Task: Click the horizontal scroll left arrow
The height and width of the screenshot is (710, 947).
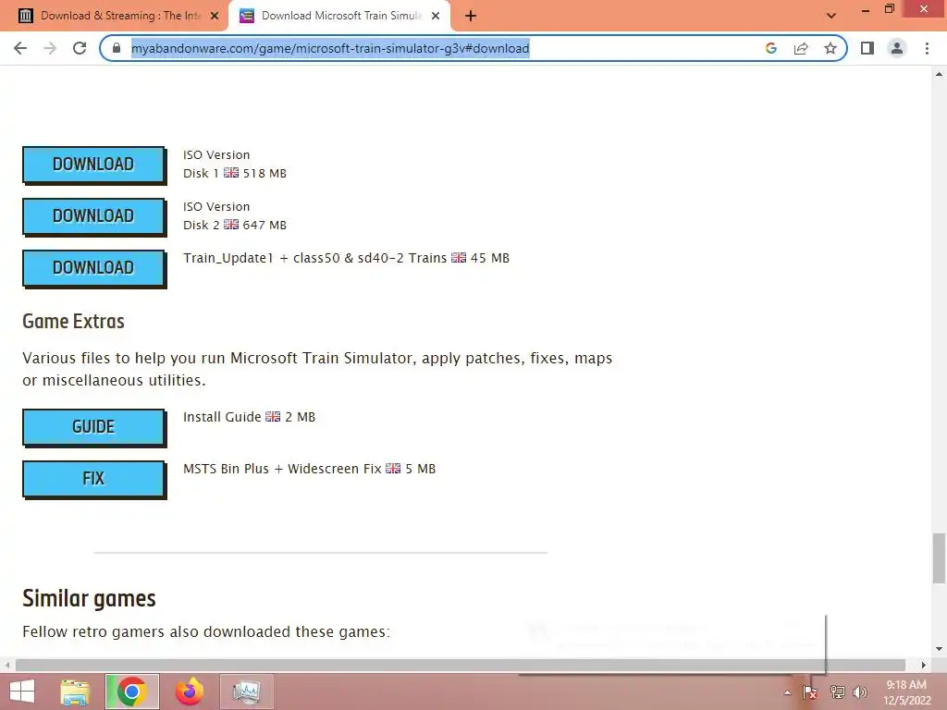Action: (x=7, y=665)
